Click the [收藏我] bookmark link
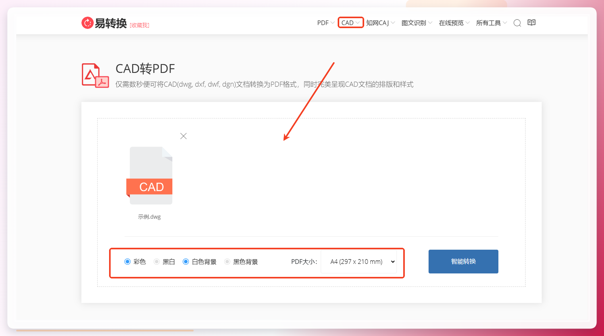 (139, 25)
